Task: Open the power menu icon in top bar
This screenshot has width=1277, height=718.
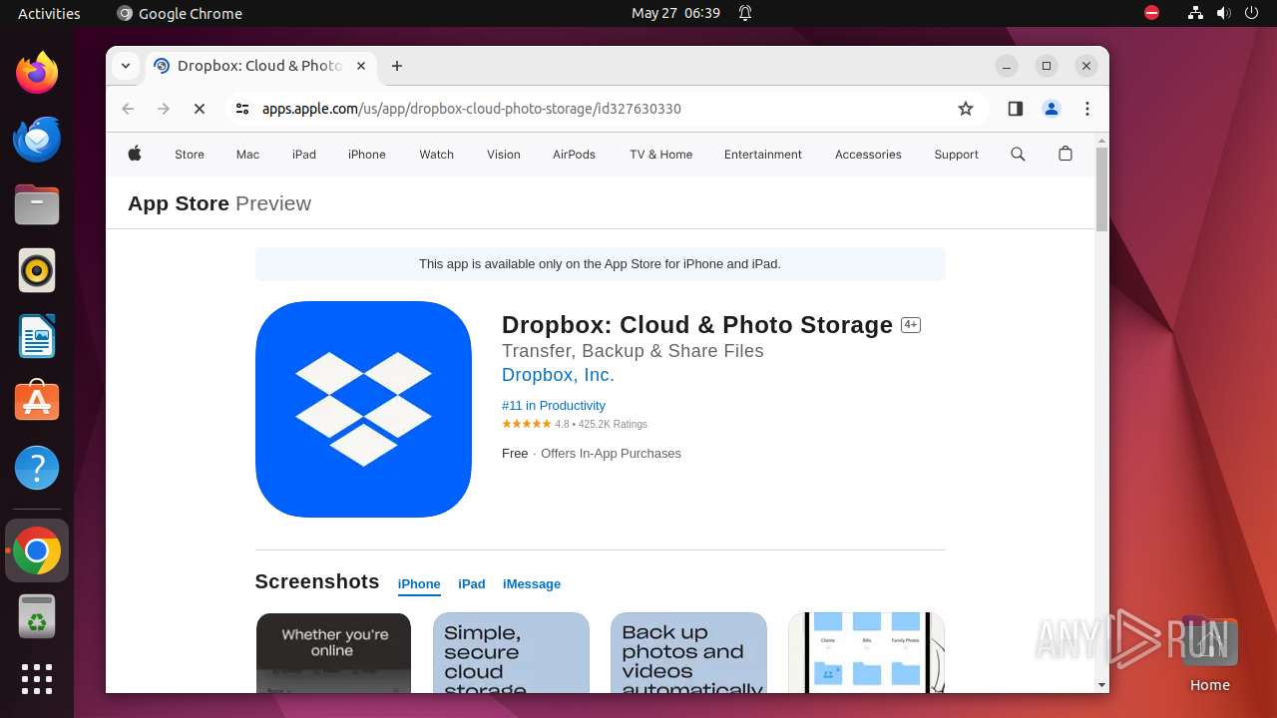Action: pyautogui.click(x=1251, y=13)
